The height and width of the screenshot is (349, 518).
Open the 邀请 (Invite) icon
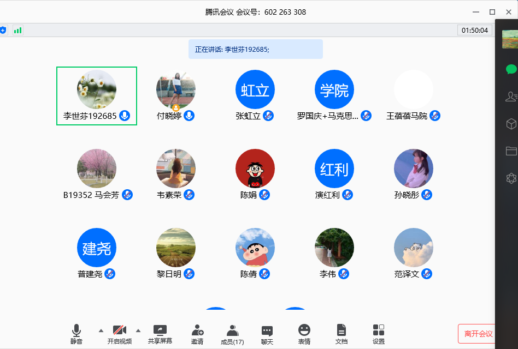(x=197, y=330)
